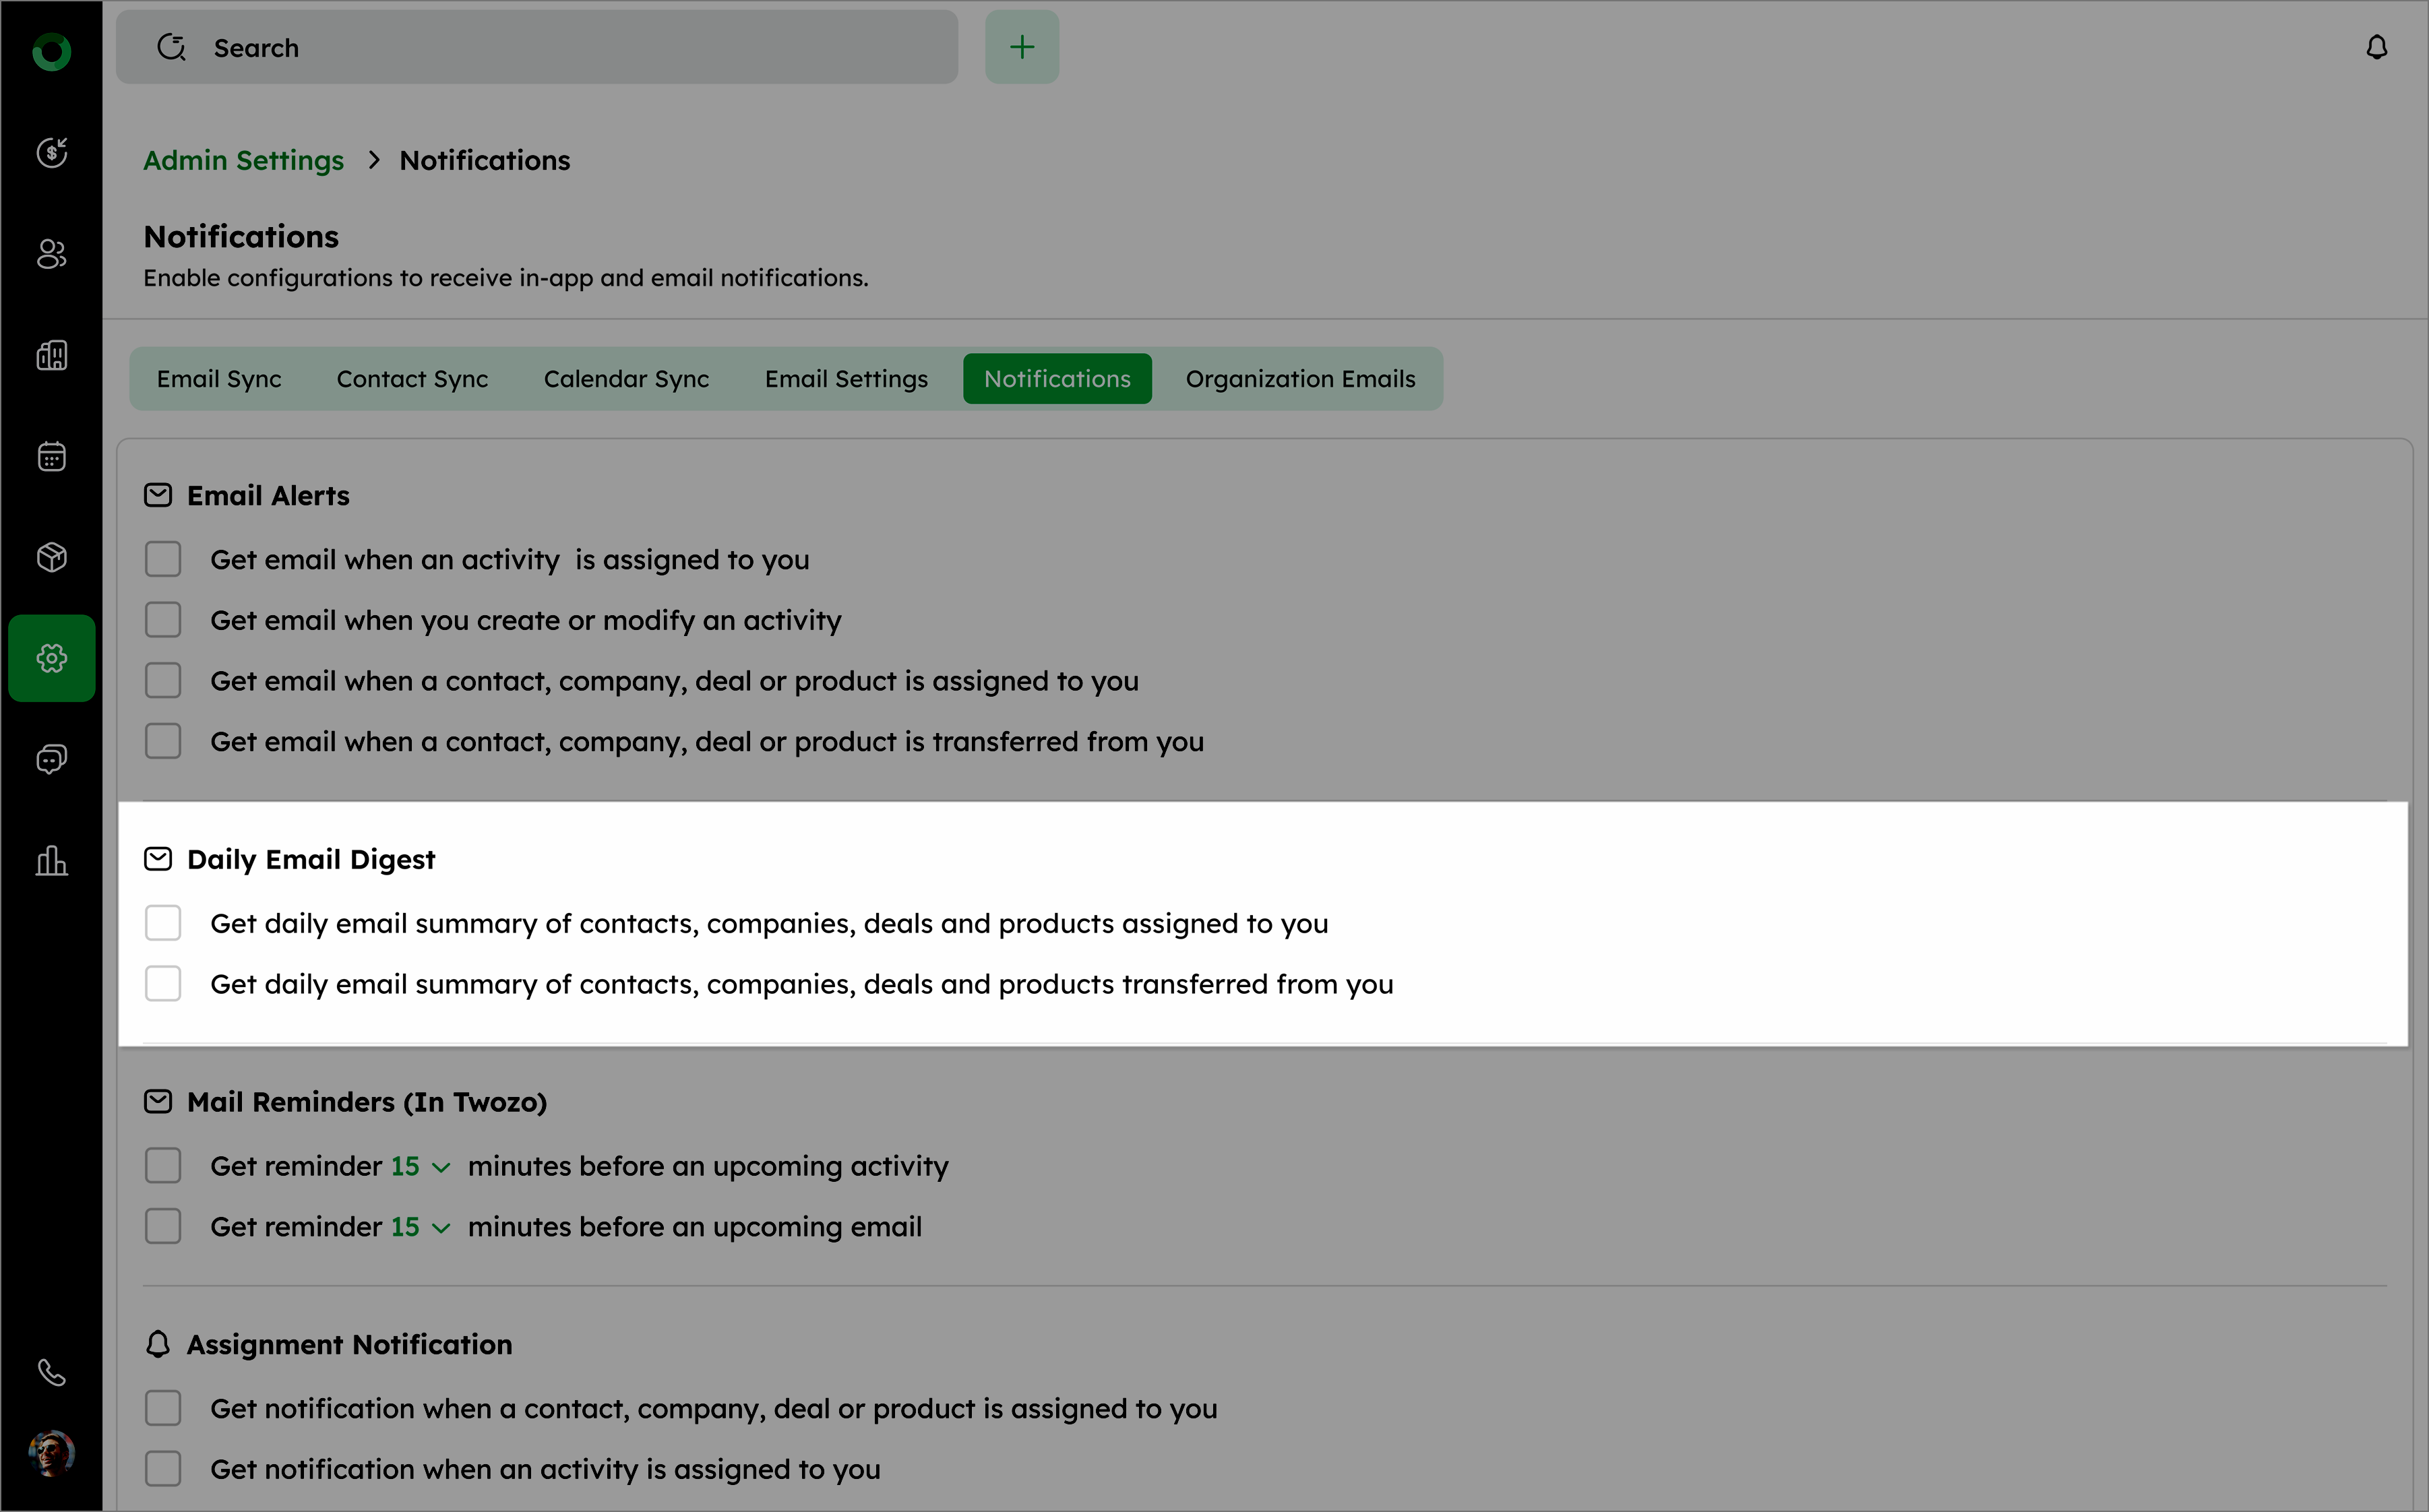Open the conversations chat icon in sidebar

51,759
